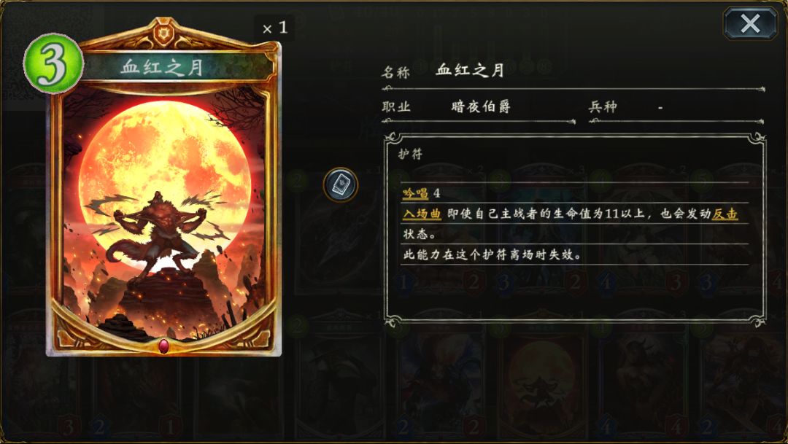The image size is (788, 444).
Task: Click the shield emblem atop the card frame
Action: click(x=164, y=33)
